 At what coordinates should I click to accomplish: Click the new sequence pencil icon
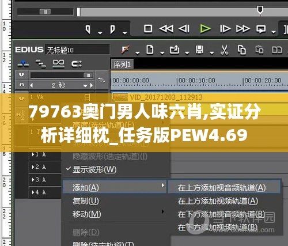coord(126,50)
